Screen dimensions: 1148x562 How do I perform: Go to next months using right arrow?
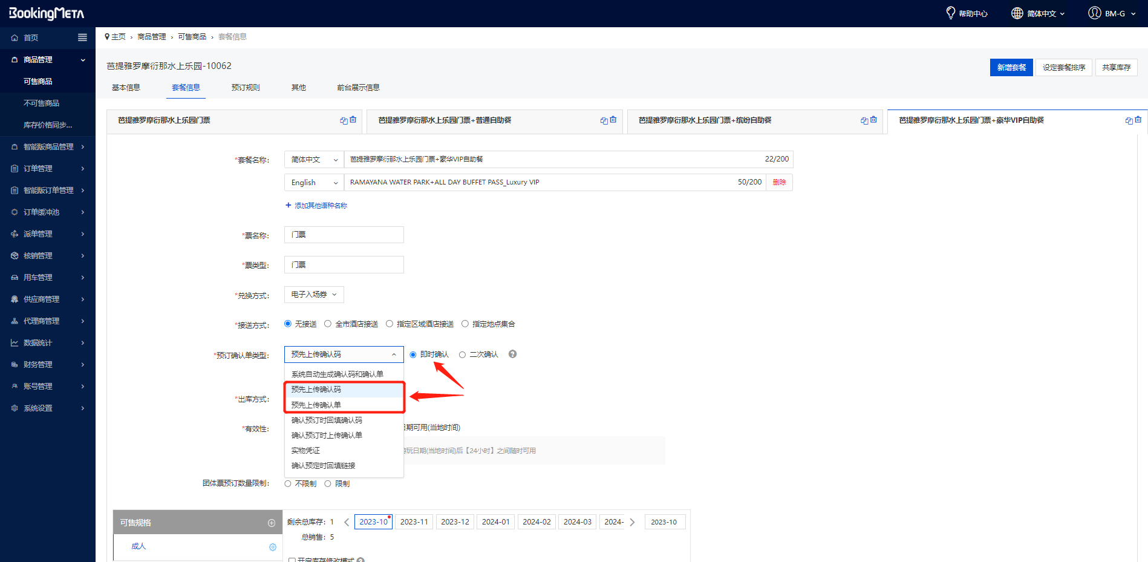tap(632, 522)
